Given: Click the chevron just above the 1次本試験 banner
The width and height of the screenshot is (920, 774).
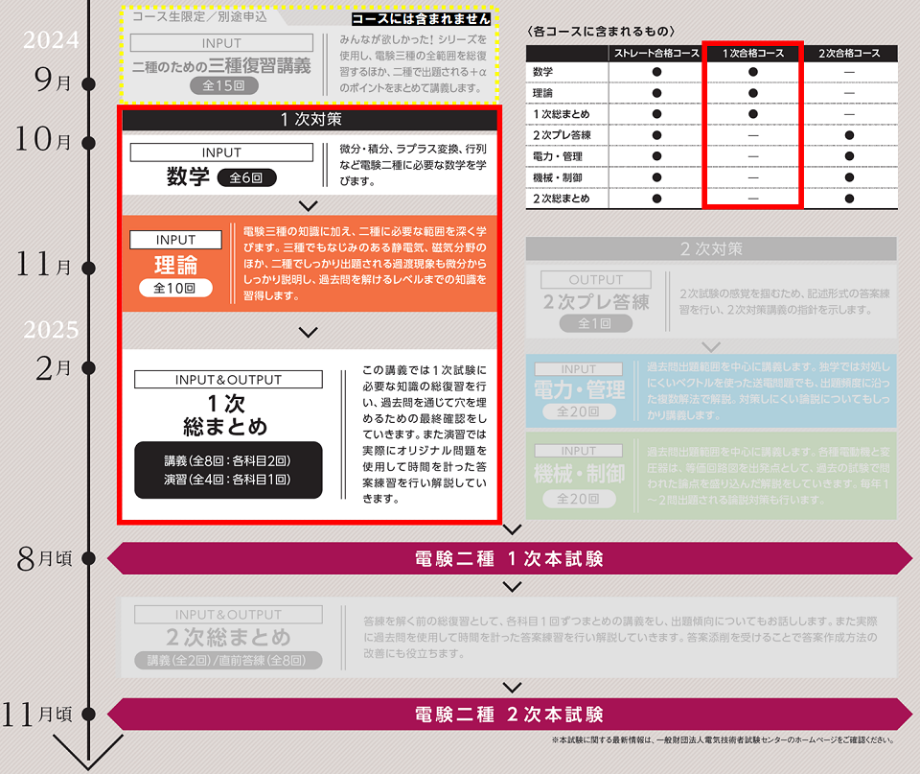Looking at the screenshot, I should click(x=512, y=529).
